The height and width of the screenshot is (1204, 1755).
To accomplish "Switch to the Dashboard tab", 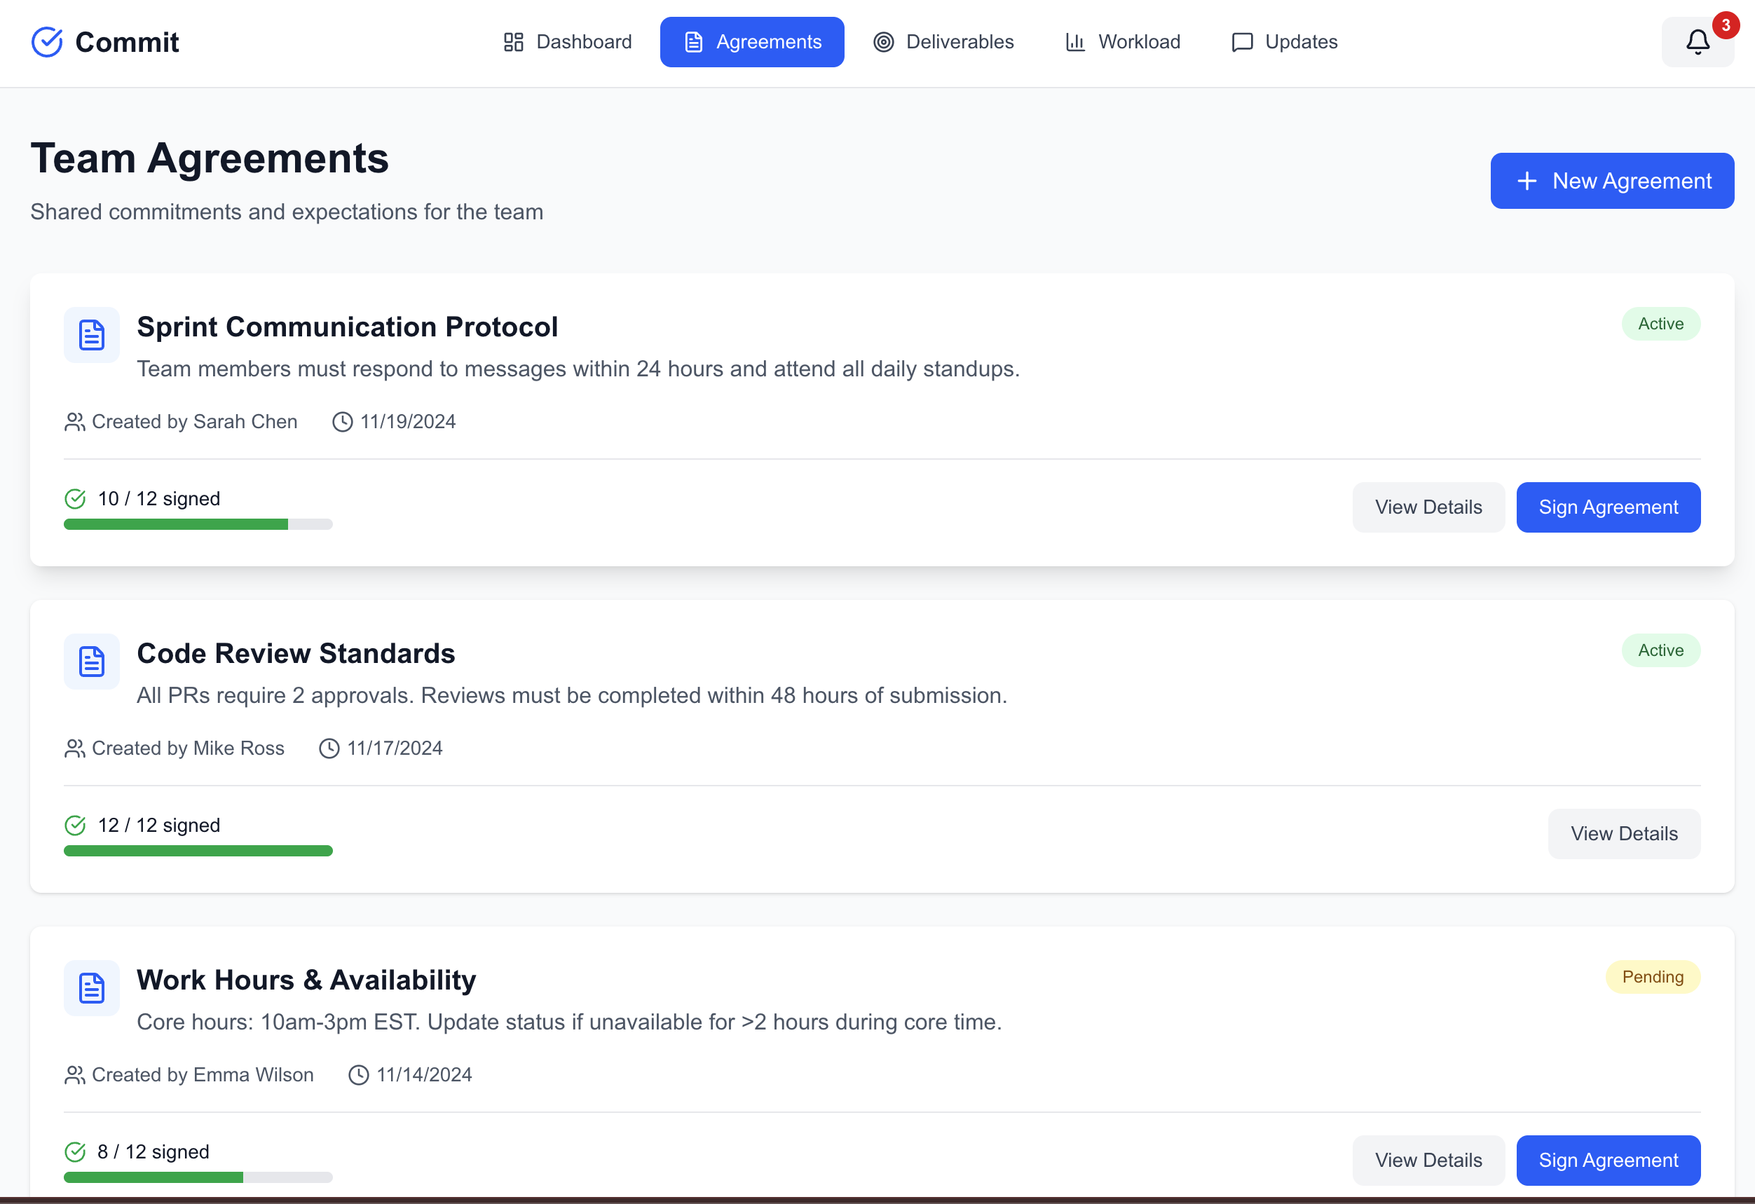I will (568, 41).
